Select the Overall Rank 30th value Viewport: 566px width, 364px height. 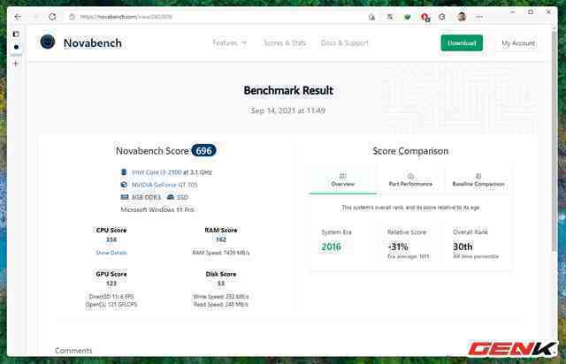(463, 246)
